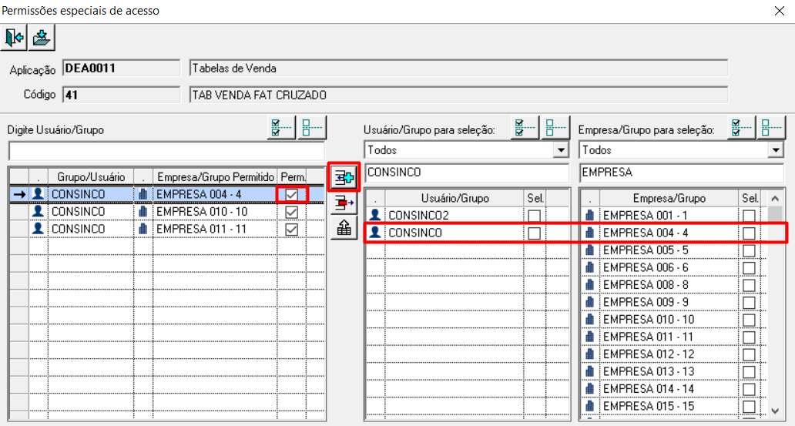The width and height of the screenshot is (795, 426).
Task: Click check-all icon beside Empresa/Grupo para seleção
Action: click(741, 127)
